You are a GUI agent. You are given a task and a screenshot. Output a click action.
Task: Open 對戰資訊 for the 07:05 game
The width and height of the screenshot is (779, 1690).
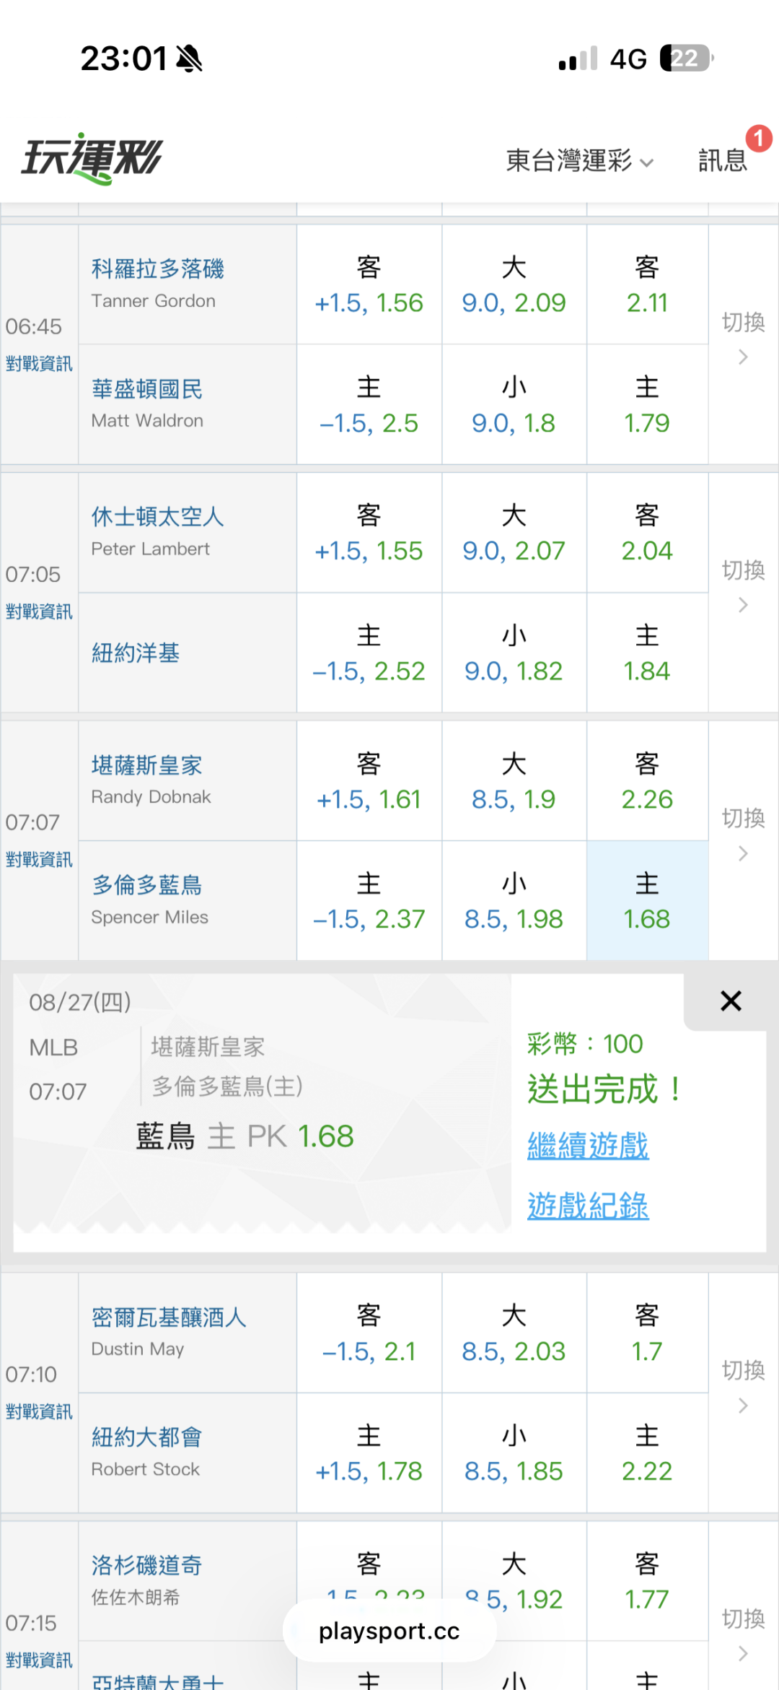(x=39, y=611)
